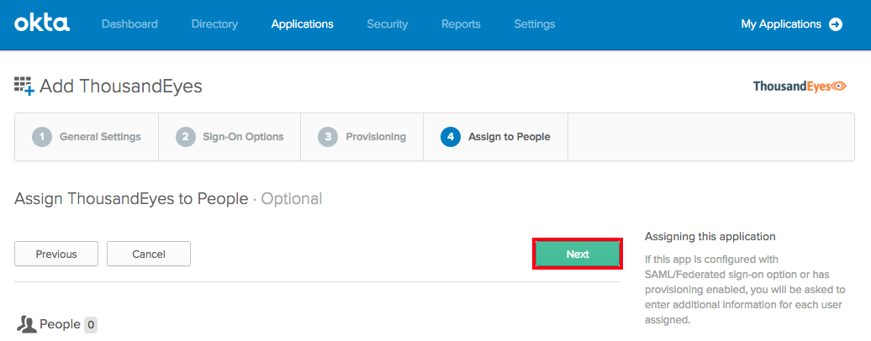Click the ThousandEyes logo

click(x=800, y=86)
